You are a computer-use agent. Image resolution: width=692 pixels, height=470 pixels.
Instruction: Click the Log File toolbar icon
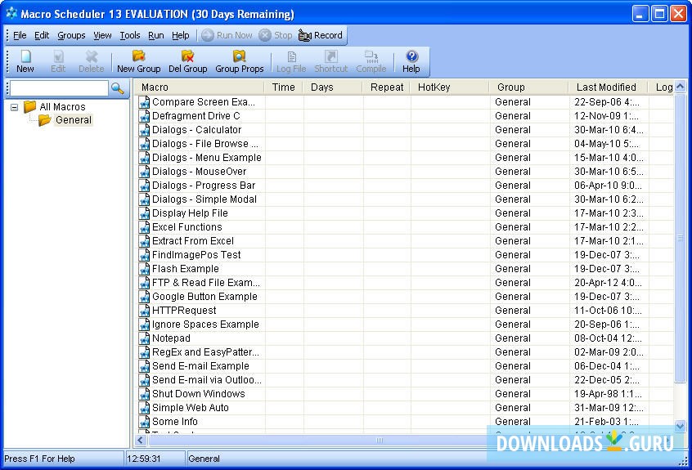(291, 61)
